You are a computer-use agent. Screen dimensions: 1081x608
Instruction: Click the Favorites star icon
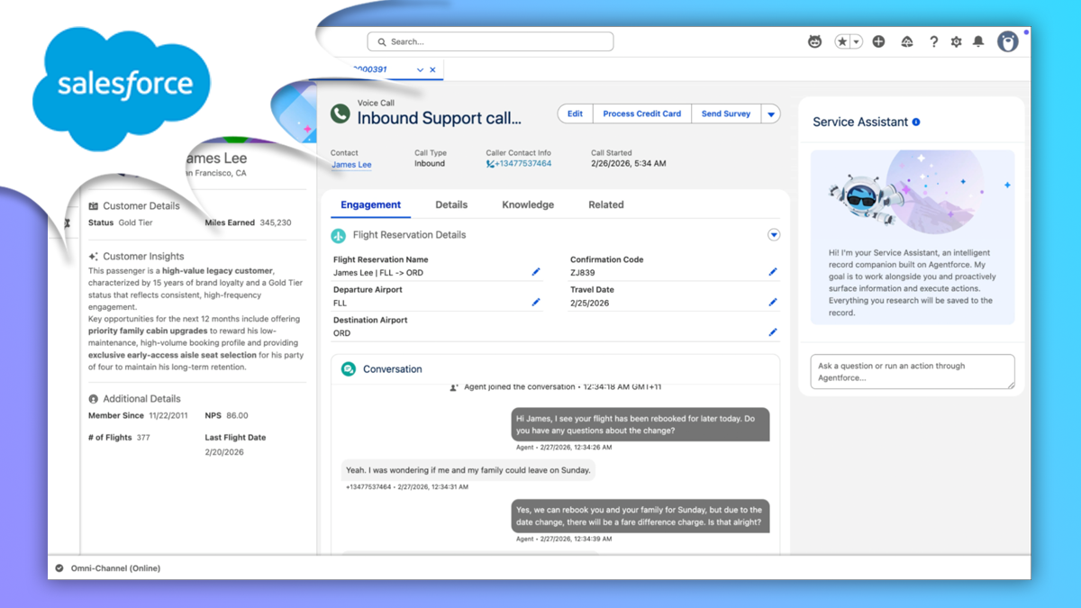[842, 41]
